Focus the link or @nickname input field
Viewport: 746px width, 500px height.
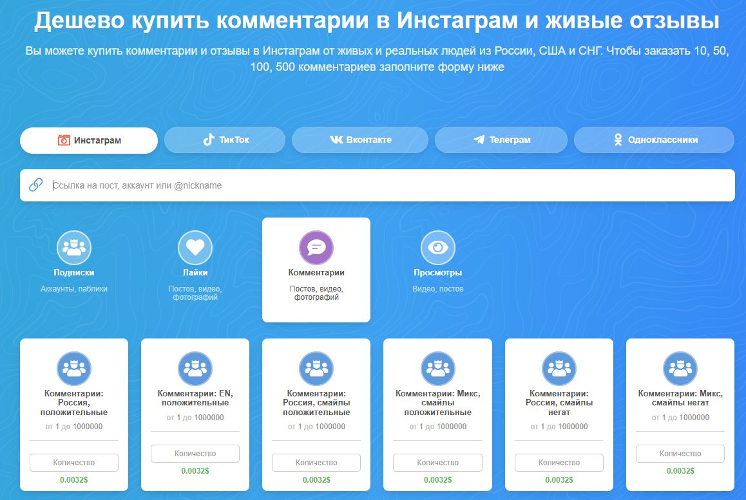point(378,185)
